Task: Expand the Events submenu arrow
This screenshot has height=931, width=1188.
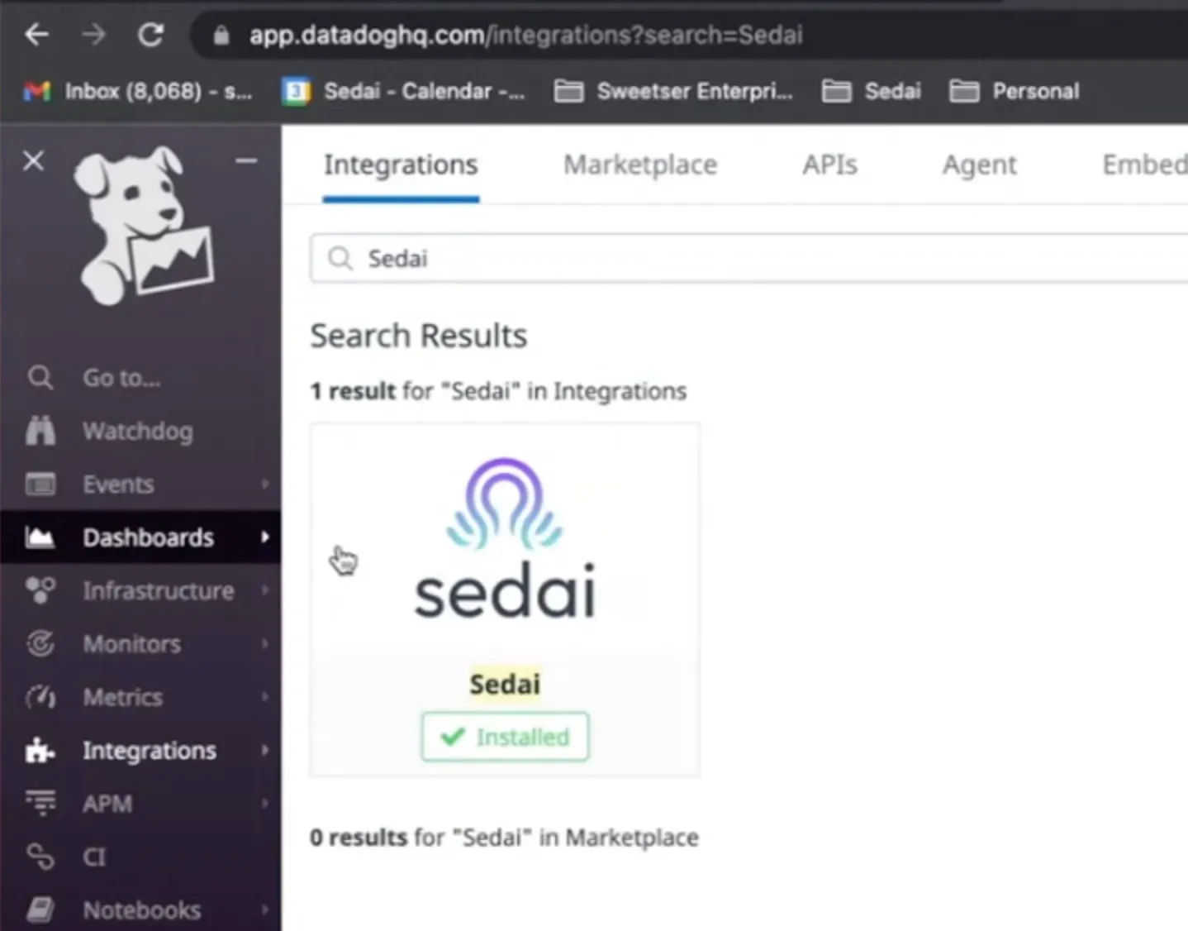Action: click(265, 484)
